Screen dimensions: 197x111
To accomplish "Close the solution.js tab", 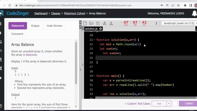I will (101, 29).
